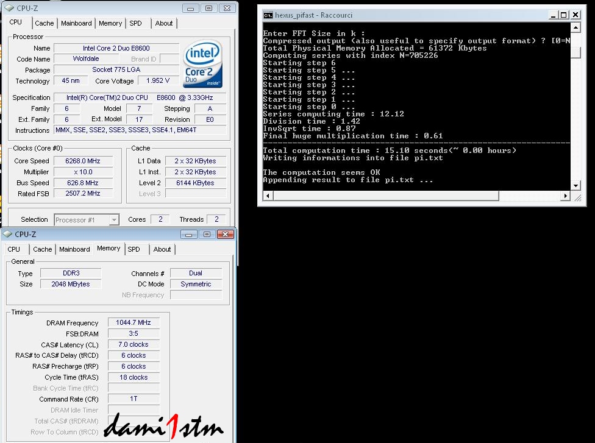The image size is (595, 443).
Task: Click the CAS# Latency value '7.0 clocks'
Action: tap(134, 344)
